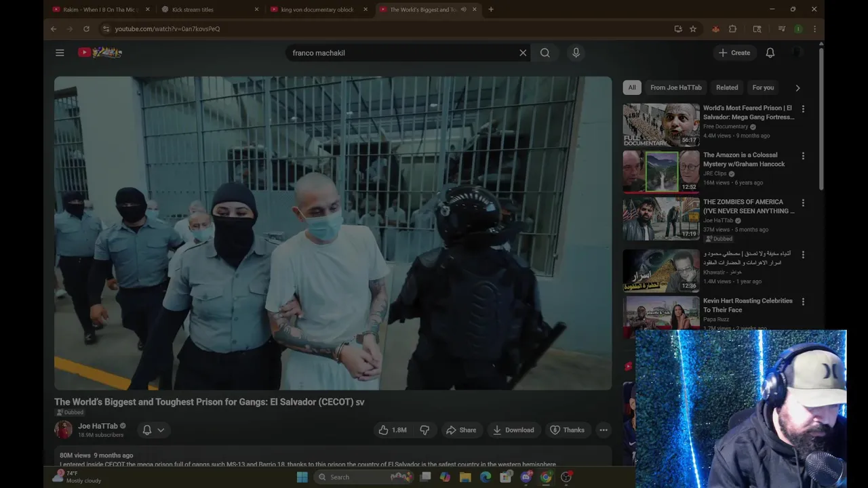Image resolution: width=868 pixels, height=488 pixels.
Task: Open Microsoft Edge from taskbar
Action: pyautogui.click(x=486, y=477)
